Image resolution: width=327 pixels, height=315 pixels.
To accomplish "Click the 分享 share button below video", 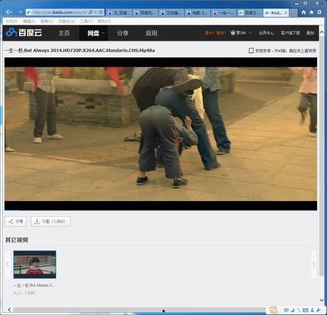I will pyautogui.click(x=16, y=221).
